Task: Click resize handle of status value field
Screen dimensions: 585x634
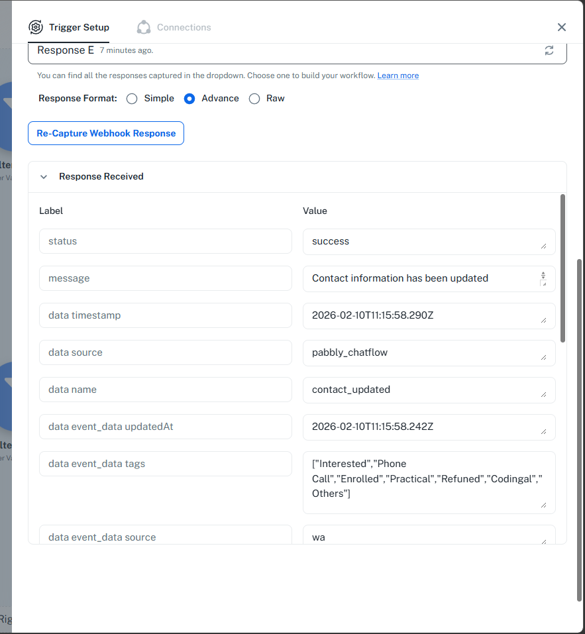Action: click(544, 246)
